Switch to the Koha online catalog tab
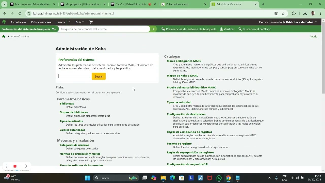Viewport: 325px width, 183px height. pos(184,4)
